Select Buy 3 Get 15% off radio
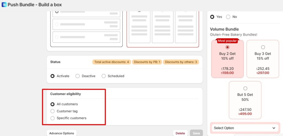This screenshot has height=136, width=283. [263, 47]
